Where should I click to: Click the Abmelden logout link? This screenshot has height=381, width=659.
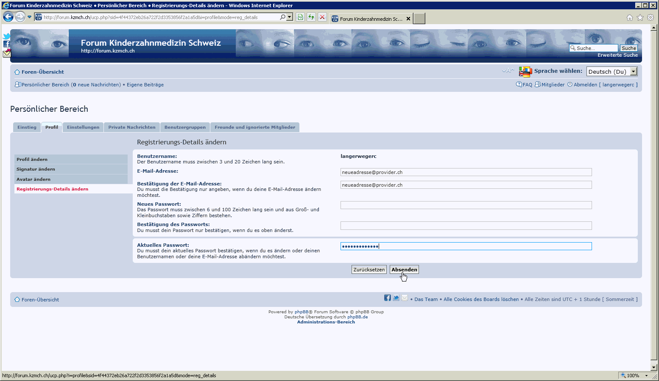[x=585, y=85]
